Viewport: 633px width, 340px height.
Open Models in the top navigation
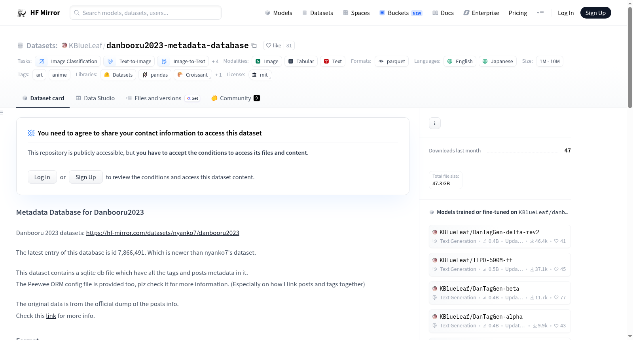(x=279, y=13)
